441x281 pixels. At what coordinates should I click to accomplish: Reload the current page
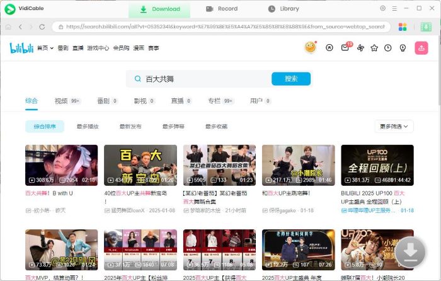[x=42, y=27]
